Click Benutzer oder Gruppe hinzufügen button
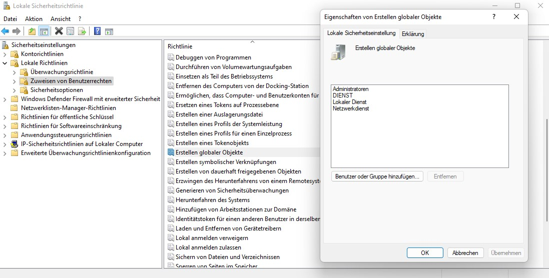Viewport: 549px width, 278px height. pos(377,176)
